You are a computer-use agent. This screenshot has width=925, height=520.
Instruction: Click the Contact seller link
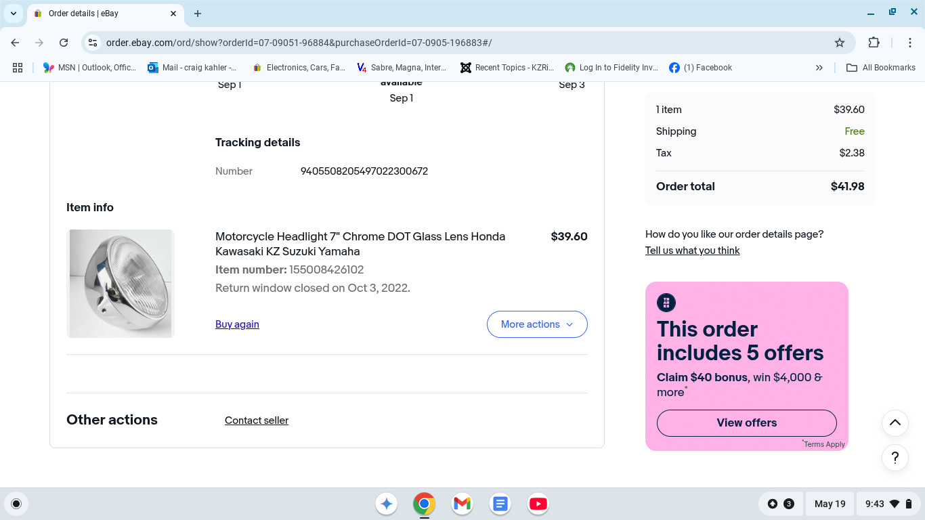tap(257, 420)
